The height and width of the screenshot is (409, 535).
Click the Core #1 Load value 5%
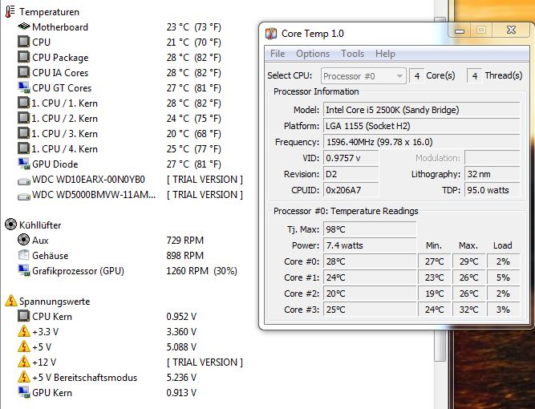point(503,277)
